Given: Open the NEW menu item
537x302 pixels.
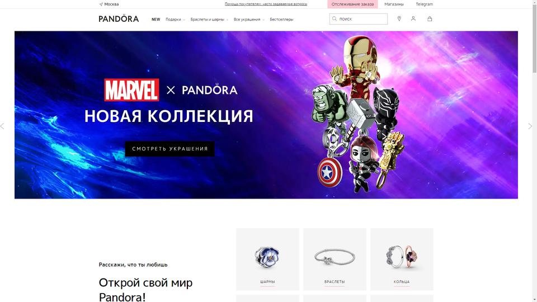Looking at the screenshot, I should 156,20.
